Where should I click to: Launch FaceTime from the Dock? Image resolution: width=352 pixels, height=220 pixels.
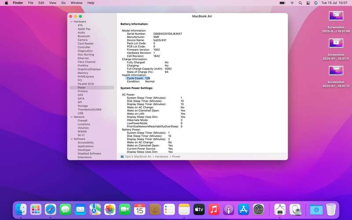coord(125,210)
